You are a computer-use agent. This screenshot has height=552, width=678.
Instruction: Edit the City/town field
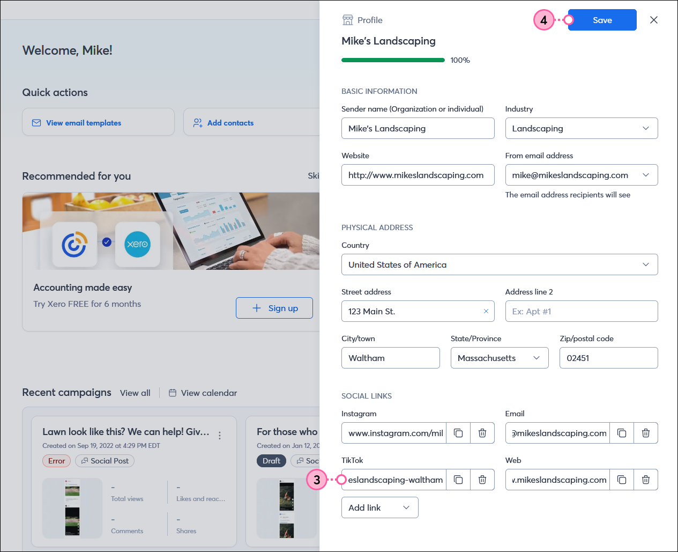[x=391, y=358]
